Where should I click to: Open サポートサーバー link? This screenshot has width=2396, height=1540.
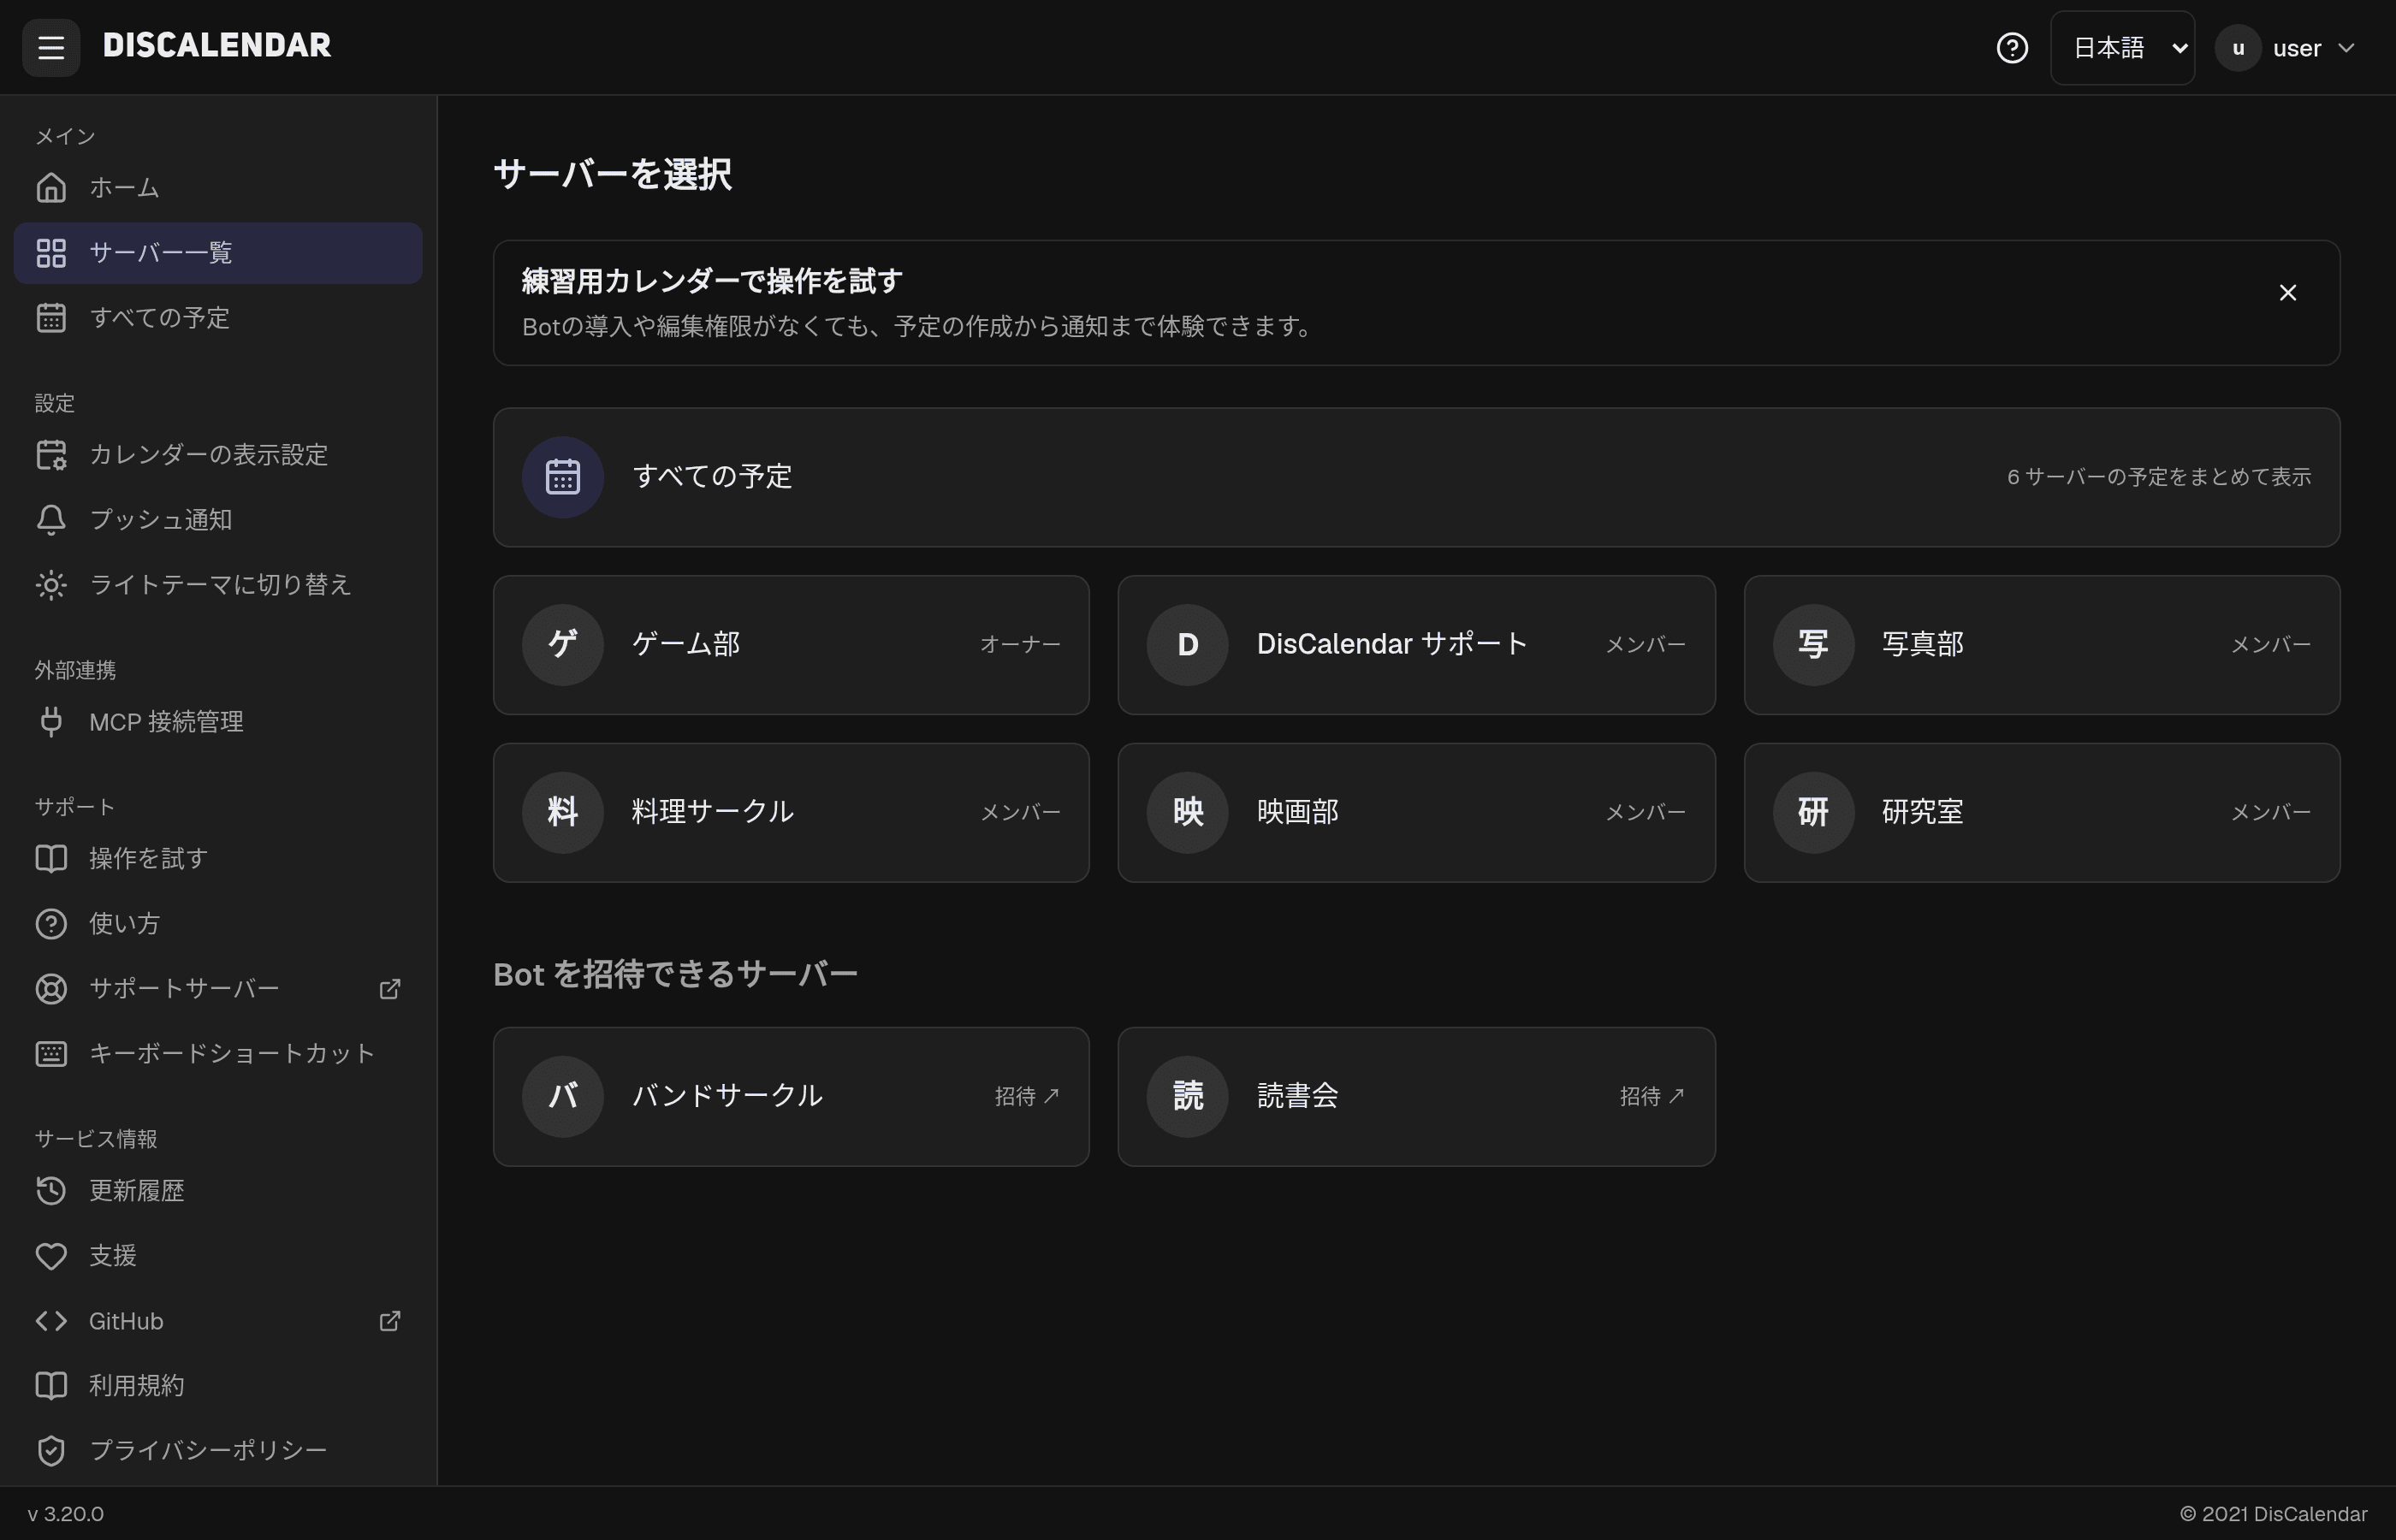click(x=218, y=989)
